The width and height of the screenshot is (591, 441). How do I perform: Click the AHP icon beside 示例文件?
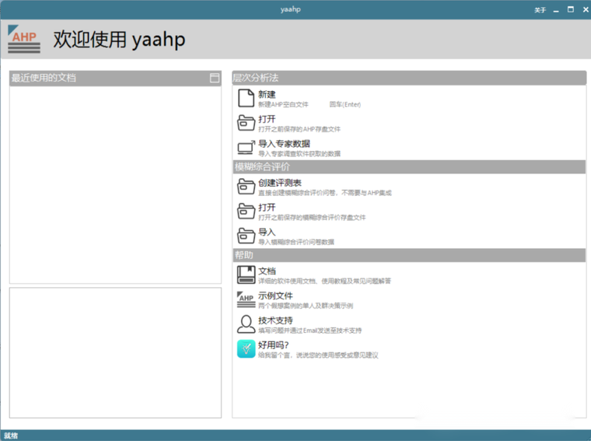point(246,299)
